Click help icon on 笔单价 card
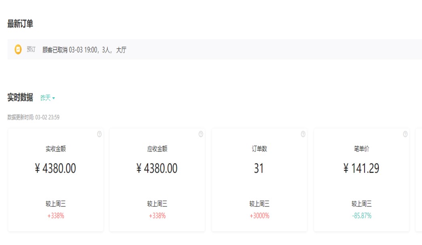 point(405,134)
